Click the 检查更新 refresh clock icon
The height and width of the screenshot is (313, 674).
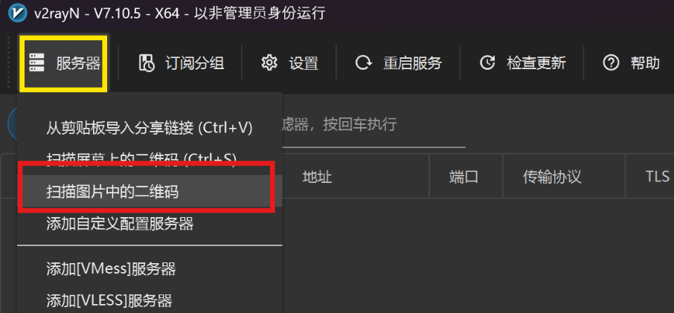(487, 63)
